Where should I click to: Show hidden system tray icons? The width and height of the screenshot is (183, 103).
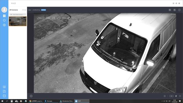click(x=162, y=101)
